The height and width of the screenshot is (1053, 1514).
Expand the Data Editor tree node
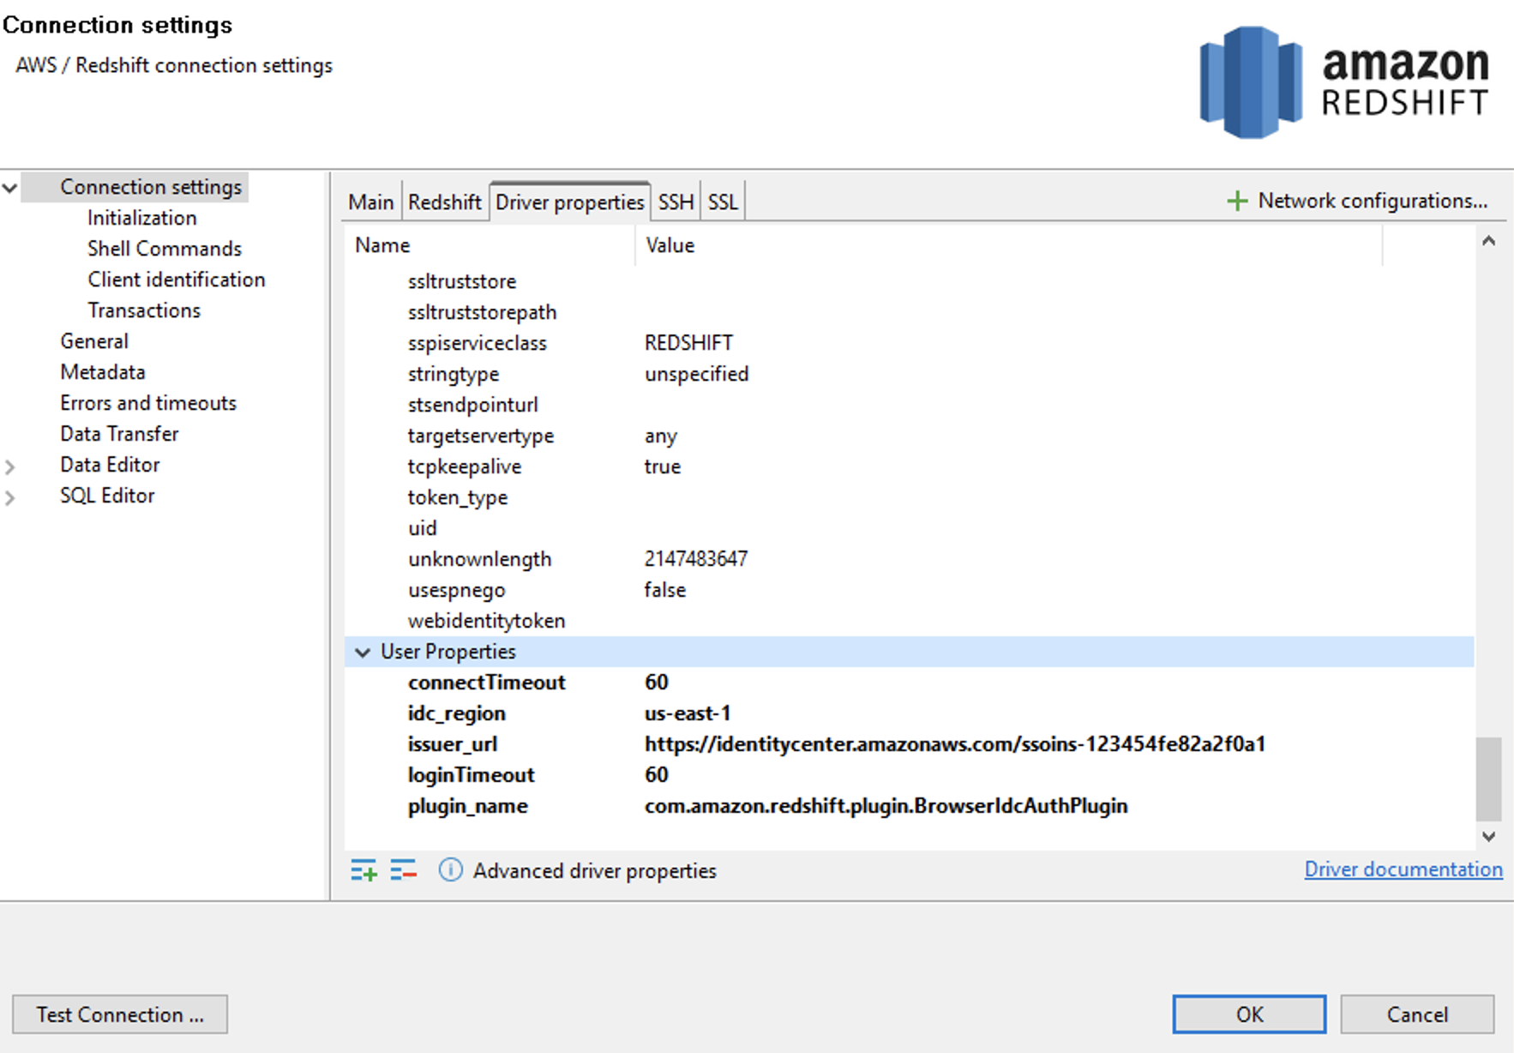[x=10, y=466]
